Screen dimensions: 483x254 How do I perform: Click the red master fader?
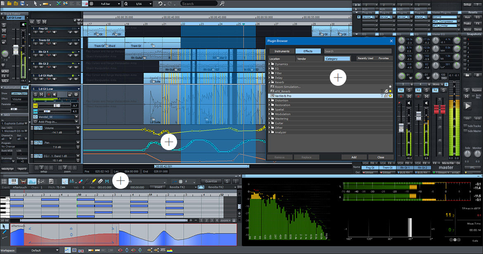tap(440, 109)
